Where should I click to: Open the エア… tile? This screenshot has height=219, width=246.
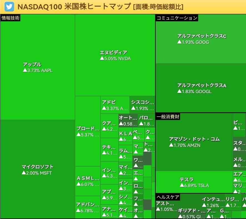(239, 177)
